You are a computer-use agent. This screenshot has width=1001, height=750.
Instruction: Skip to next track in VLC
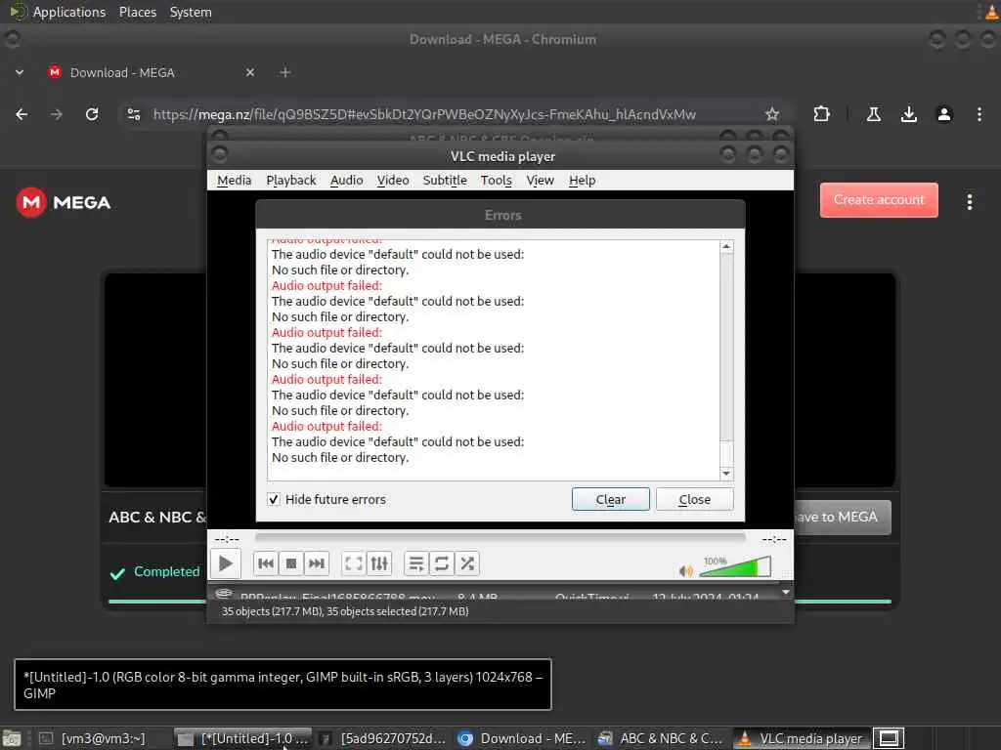click(x=317, y=563)
